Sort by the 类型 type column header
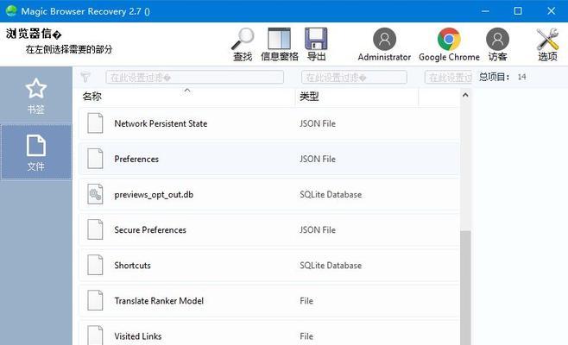Image resolution: width=568 pixels, height=345 pixels. click(309, 97)
